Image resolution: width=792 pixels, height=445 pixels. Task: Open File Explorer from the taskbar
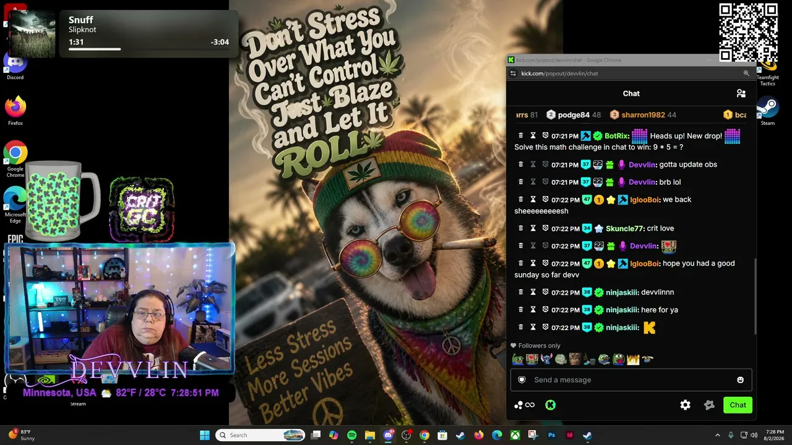pos(370,435)
